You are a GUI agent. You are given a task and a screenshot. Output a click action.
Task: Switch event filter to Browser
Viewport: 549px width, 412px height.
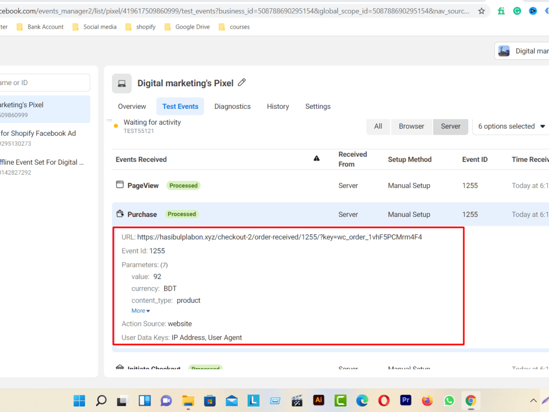pos(411,126)
